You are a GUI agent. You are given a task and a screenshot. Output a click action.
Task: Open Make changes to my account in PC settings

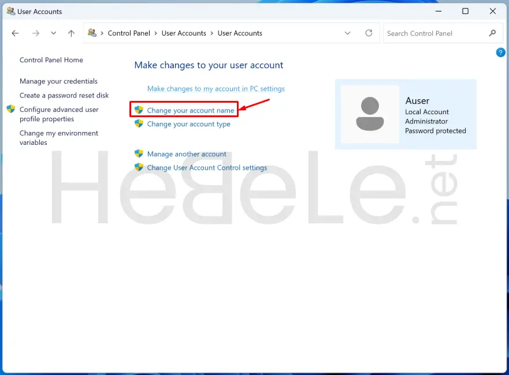[x=216, y=89]
